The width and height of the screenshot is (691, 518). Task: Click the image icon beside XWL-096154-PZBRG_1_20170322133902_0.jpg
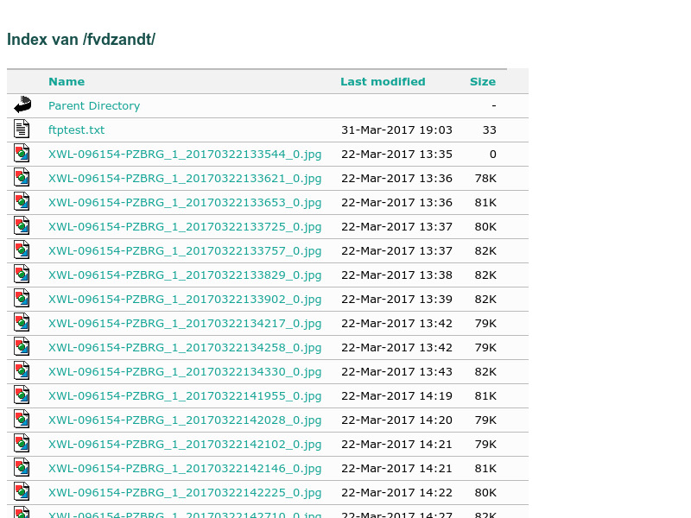(22, 298)
